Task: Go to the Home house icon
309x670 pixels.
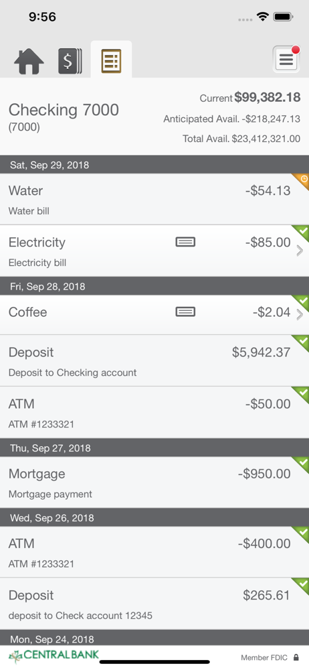Action: click(29, 62)
